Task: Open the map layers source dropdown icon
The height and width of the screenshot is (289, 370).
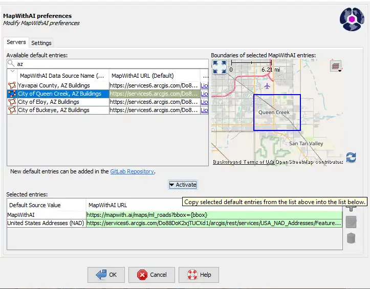Action: [336, 66]
